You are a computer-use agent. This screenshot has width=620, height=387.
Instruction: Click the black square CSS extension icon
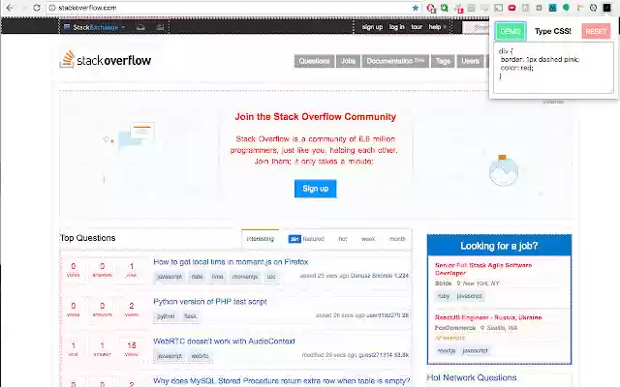click(x=606, y=8)
